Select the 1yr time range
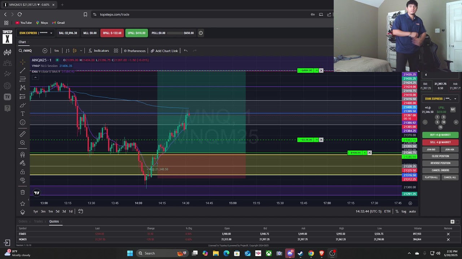 (36, 212)
